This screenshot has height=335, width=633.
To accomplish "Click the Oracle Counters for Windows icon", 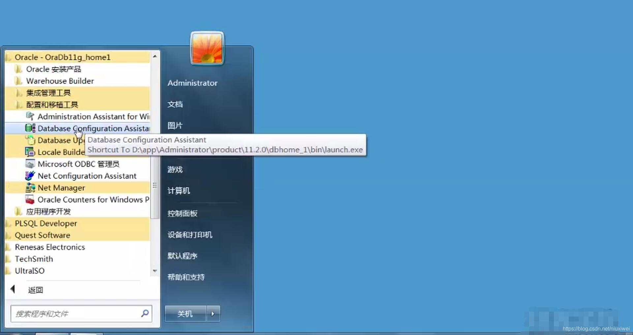I will [x=30, y=199].
